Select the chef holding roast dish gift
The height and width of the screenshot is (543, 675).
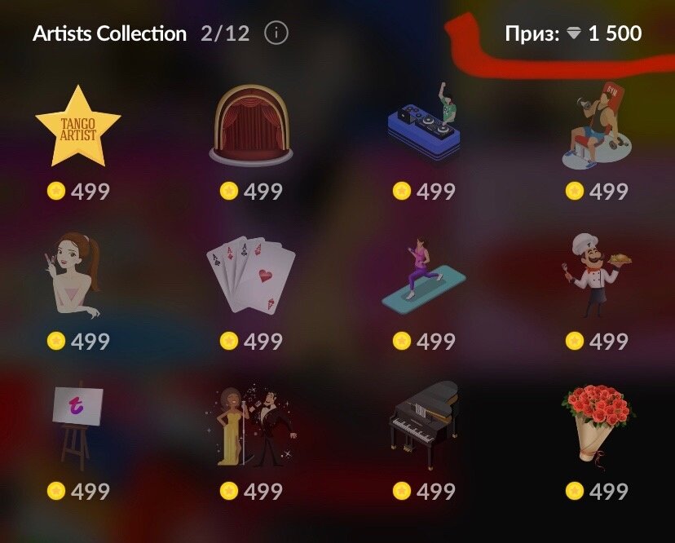[x=597, y=276]
